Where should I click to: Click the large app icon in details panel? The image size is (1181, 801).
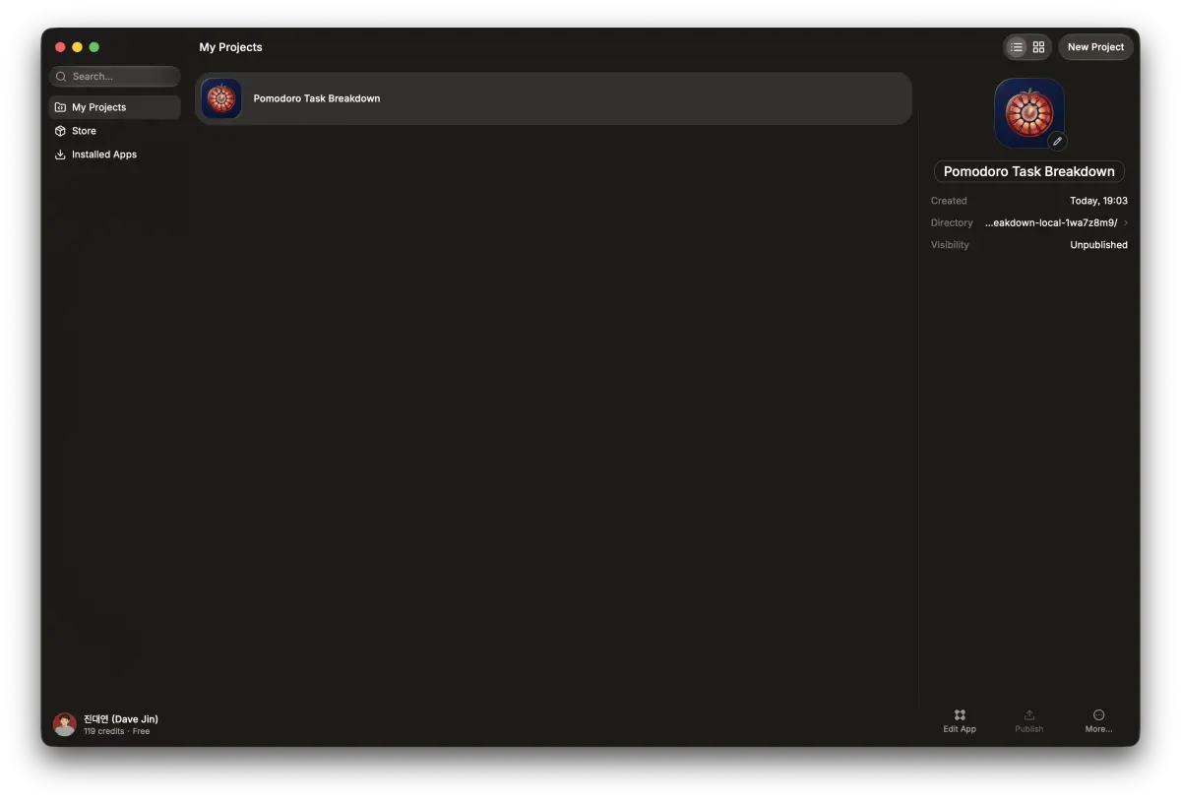[x=1029, y=113]
